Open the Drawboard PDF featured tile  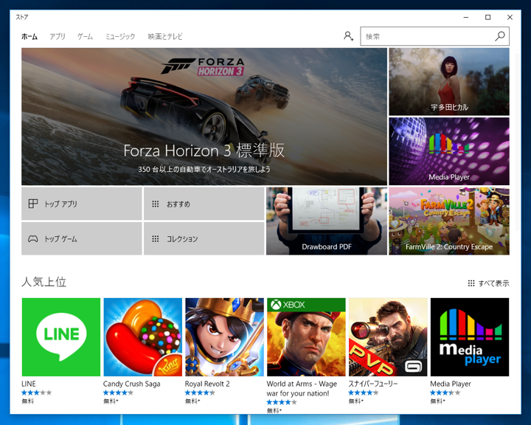click(327, 221)
